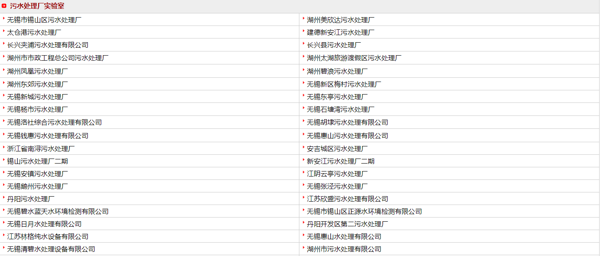Select 浙江省南浔污水处理厂 link
Viewport: 600px width, 256px height.
[x=41, y=148]
